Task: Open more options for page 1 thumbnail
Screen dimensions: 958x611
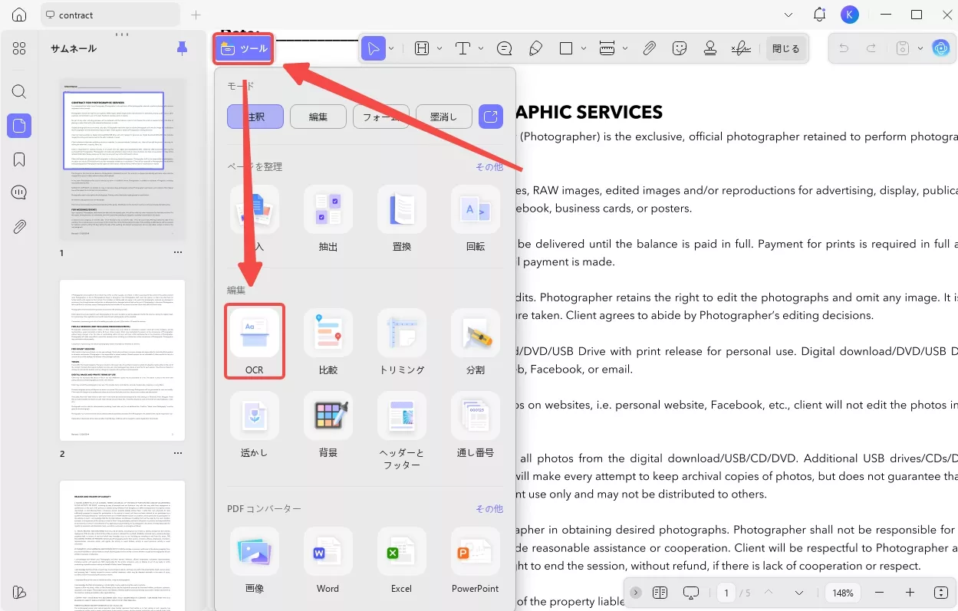Action: click(178, 252)
